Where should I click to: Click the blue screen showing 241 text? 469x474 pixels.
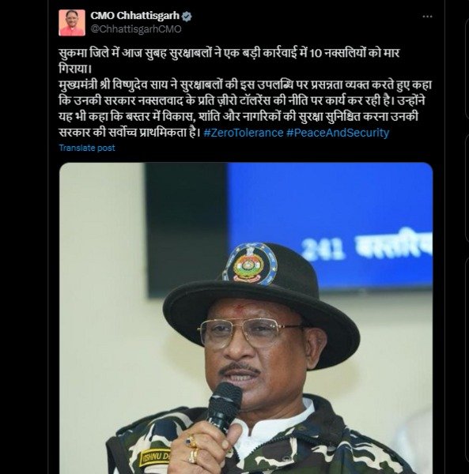click(x=330, y=226)
